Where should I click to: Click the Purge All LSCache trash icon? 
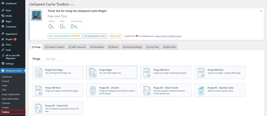tap(93, 90)
